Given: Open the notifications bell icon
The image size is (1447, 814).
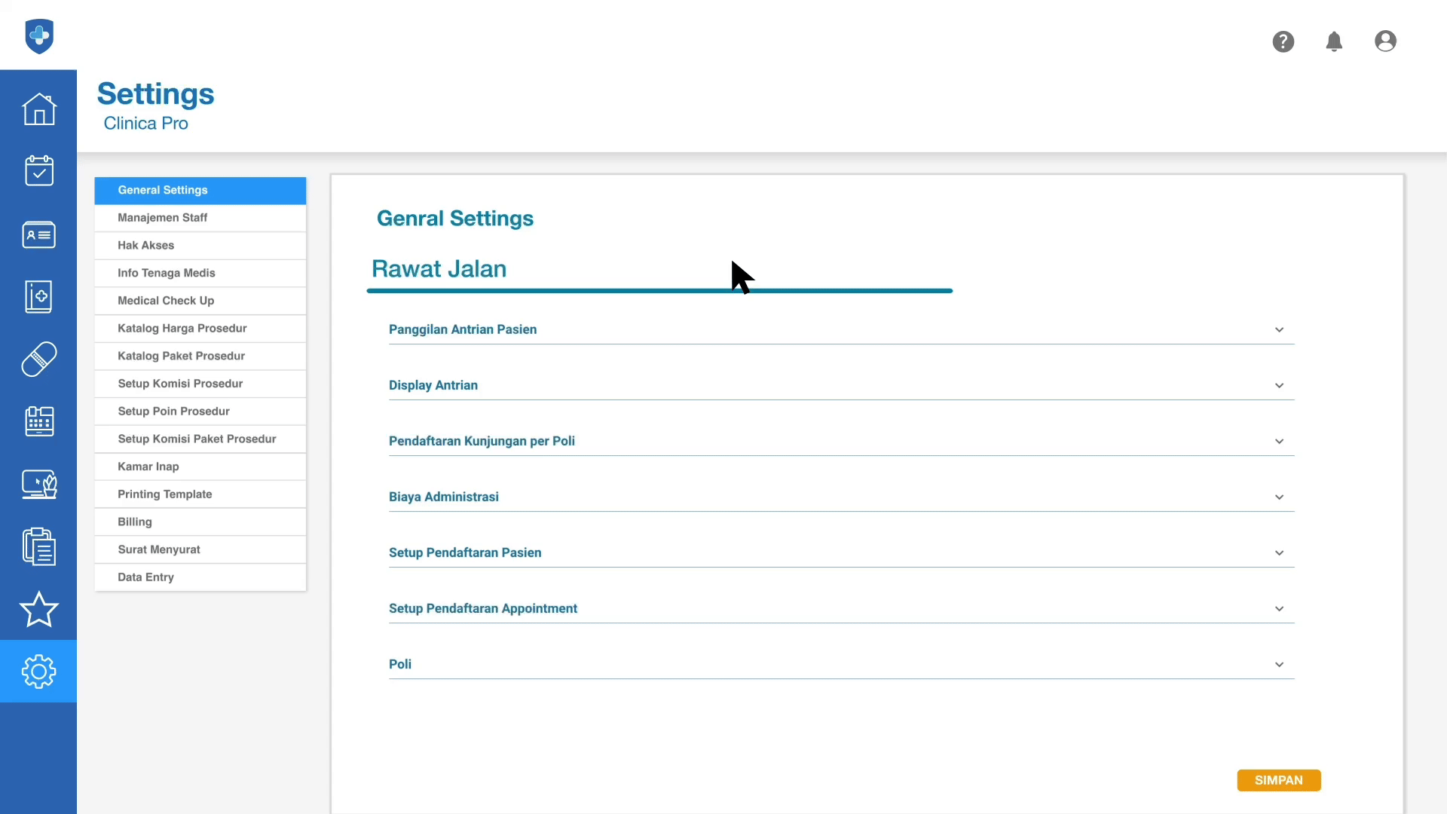Looking at the screenshot, I should click(1334, 41).
